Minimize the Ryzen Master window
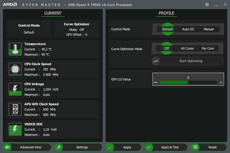The width and height of the screenshot is (230, 153). click(216, 5)
